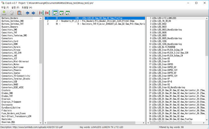Screen dimensions: 209x129
Task: View selected footprint icon
Action: click(19, 13)
